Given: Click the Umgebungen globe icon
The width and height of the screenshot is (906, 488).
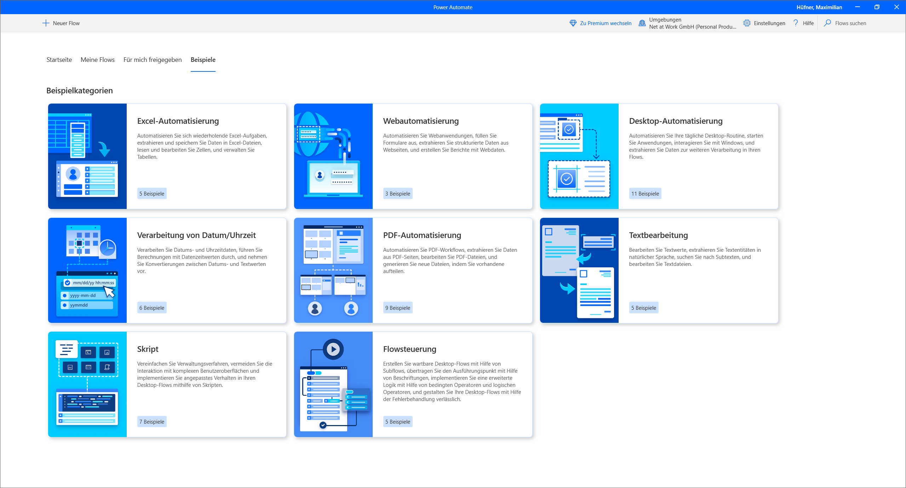Looking at the screenshot, I should (x=642, y=23).
